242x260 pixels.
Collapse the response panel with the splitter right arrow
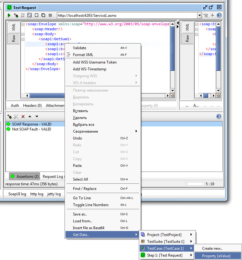click(x=178, y=26)
